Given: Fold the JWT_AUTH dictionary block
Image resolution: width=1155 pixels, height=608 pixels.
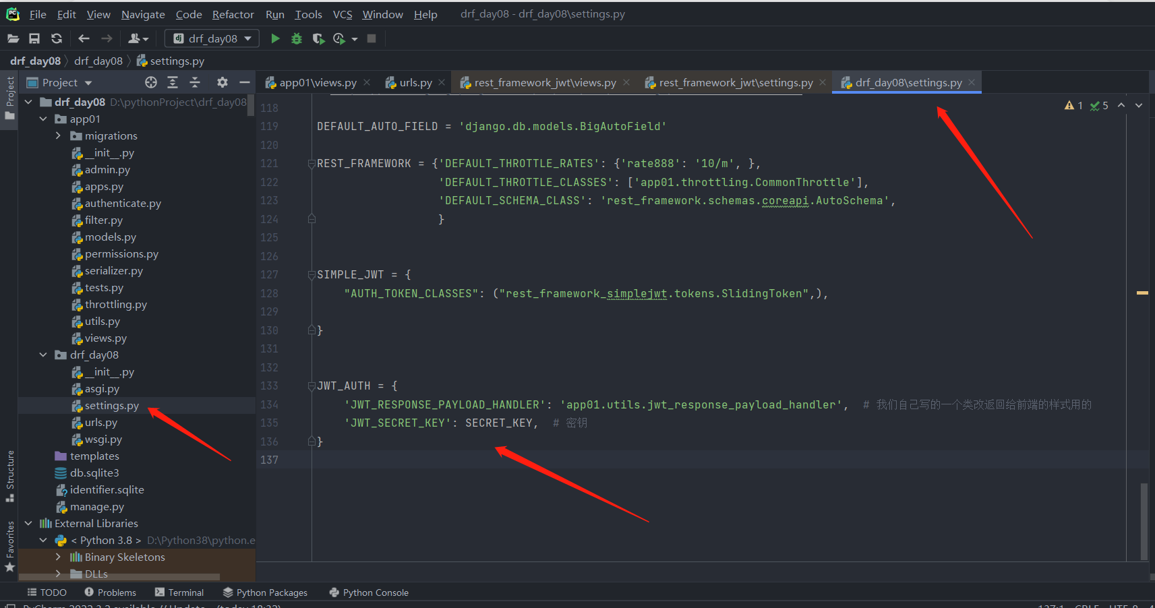Looking at the screenshot, I should (x=312, y=386).
